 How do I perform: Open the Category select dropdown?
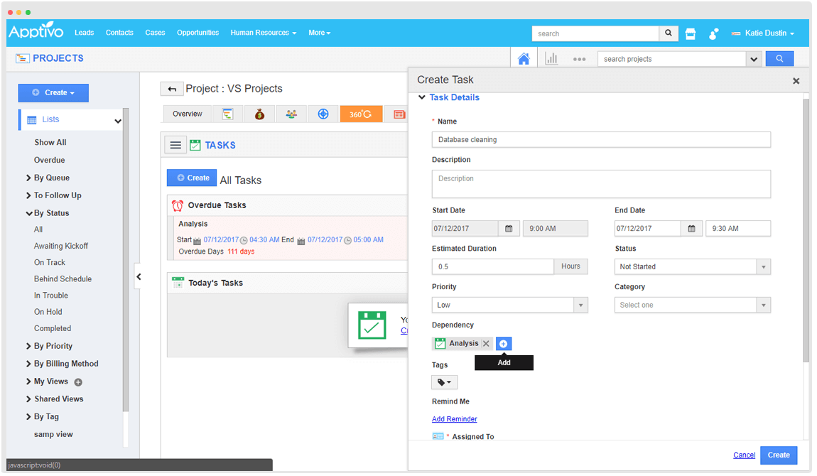point(692,305)
